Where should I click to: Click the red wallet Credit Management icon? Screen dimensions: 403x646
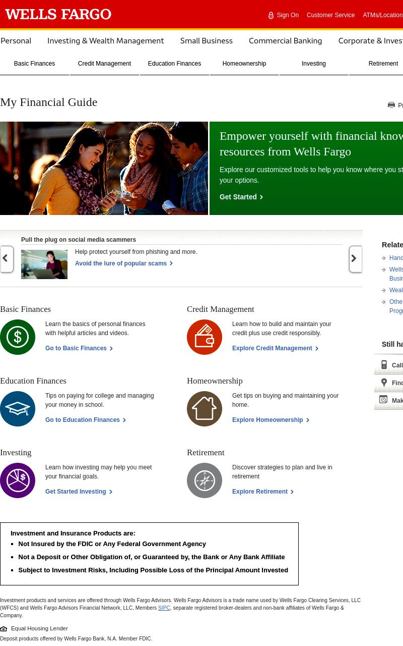coord(205,337)
